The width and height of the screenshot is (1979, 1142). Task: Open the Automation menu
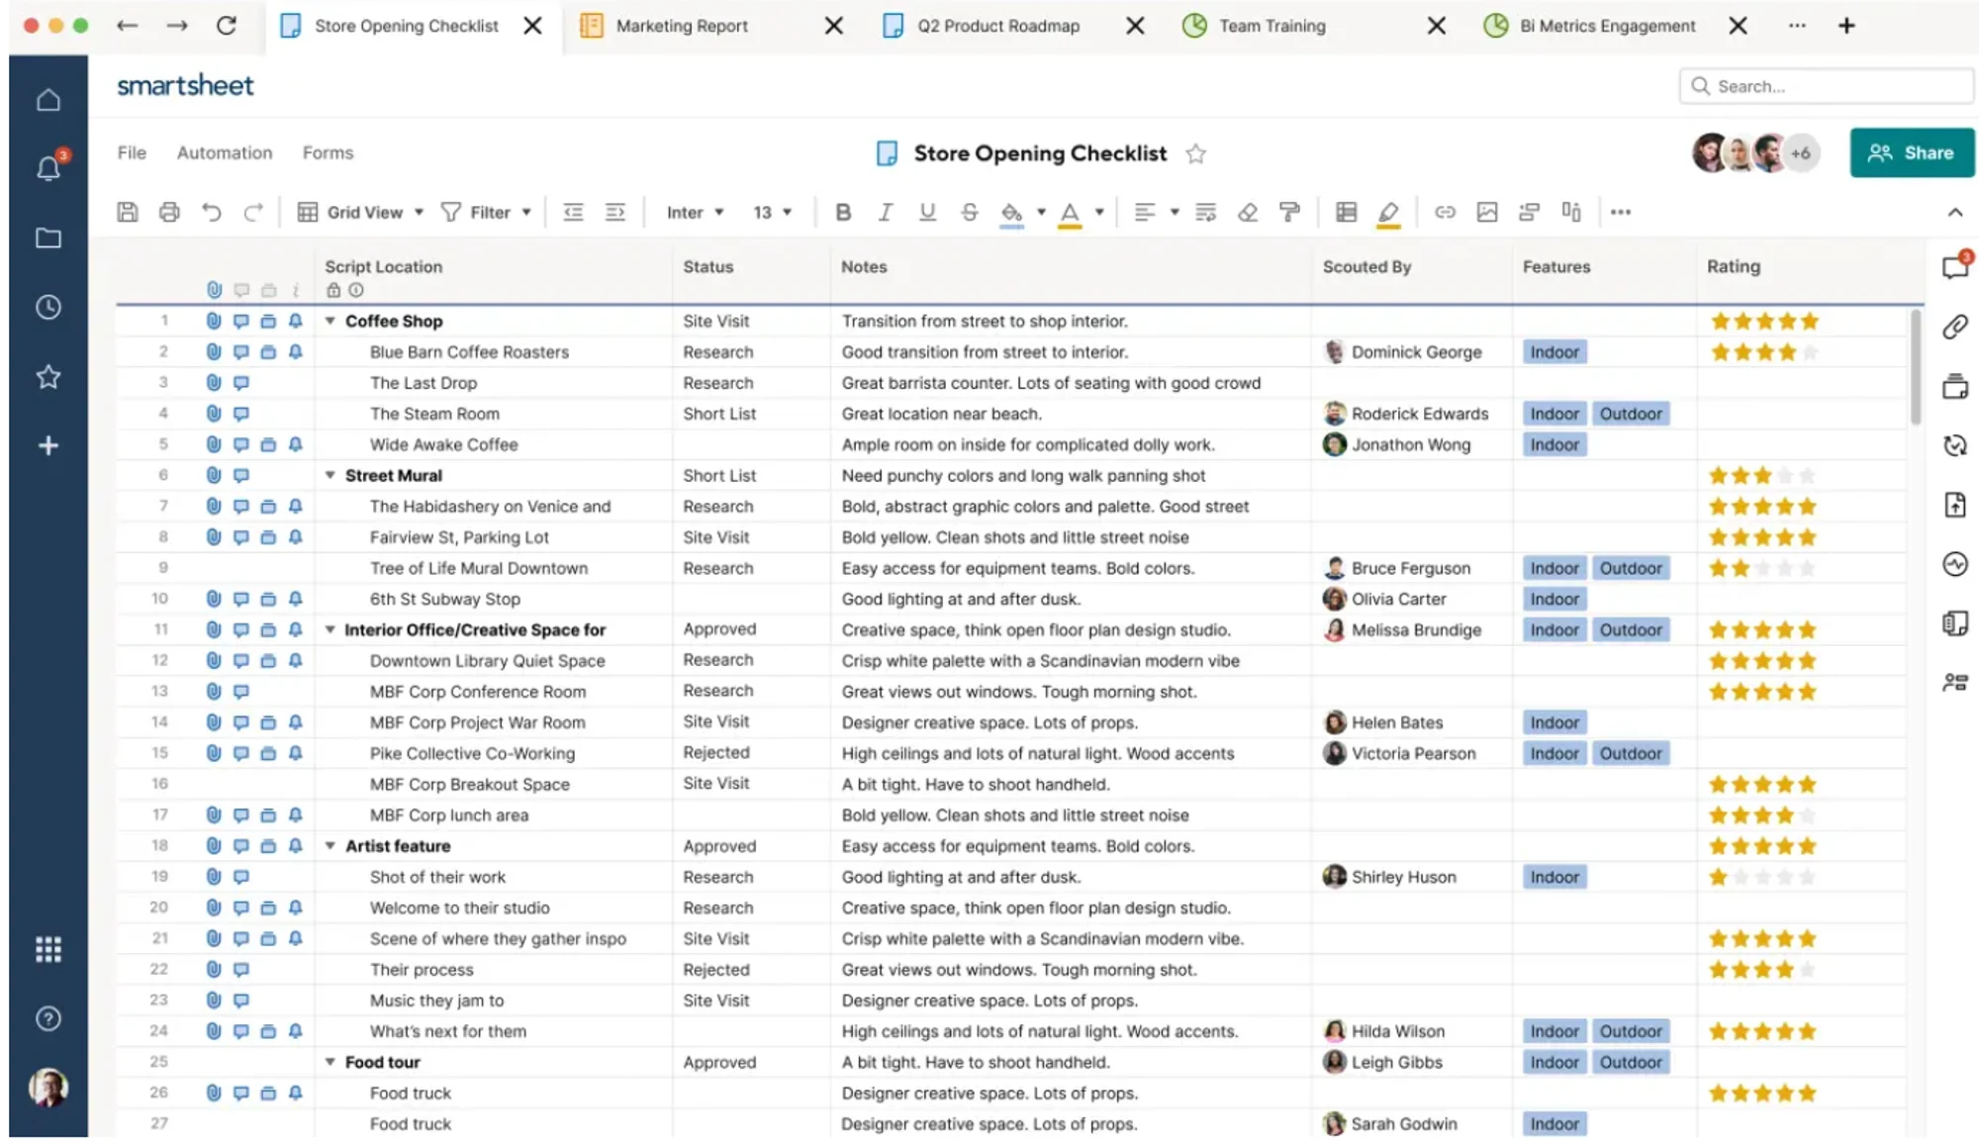[225, 152]
